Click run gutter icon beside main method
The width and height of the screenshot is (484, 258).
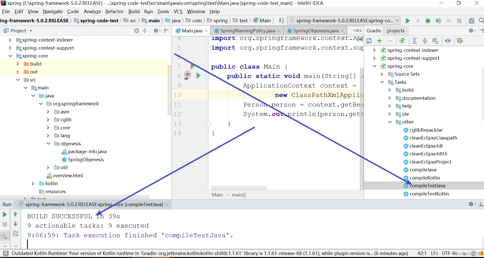(x=198, y=75)
